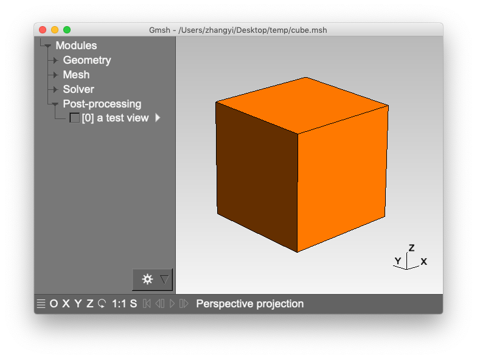
Task: Click the O options shortcut in status bar
Action: 54,304
